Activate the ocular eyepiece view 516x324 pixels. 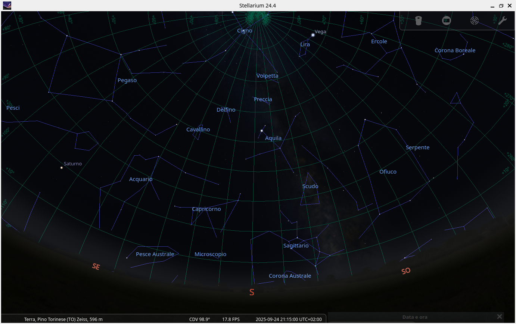coord(418,21)
